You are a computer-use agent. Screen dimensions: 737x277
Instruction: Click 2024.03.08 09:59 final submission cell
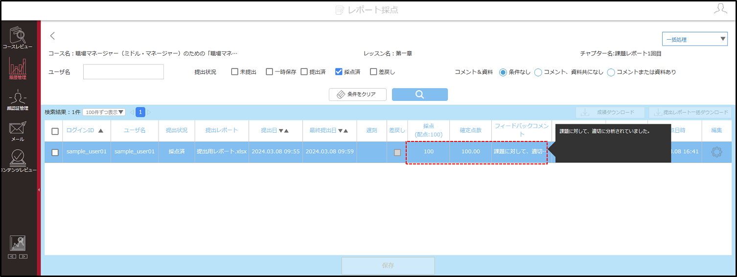(x=329, y=152)
